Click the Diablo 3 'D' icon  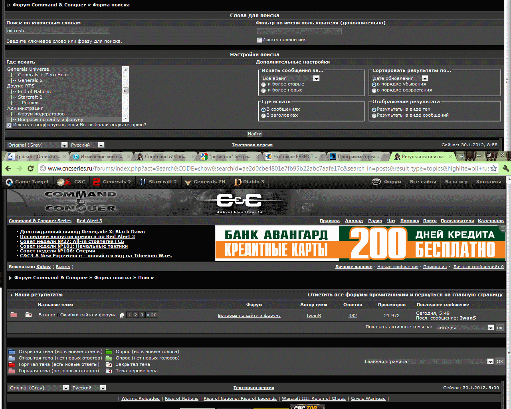[x=238, y=182]
